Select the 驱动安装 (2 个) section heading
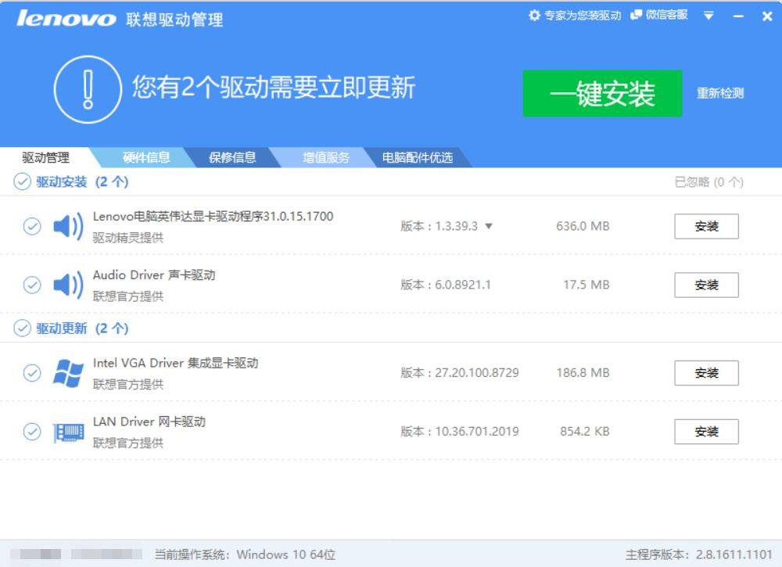The height and width of the screenshot is (567, 782). pos(82,181)
